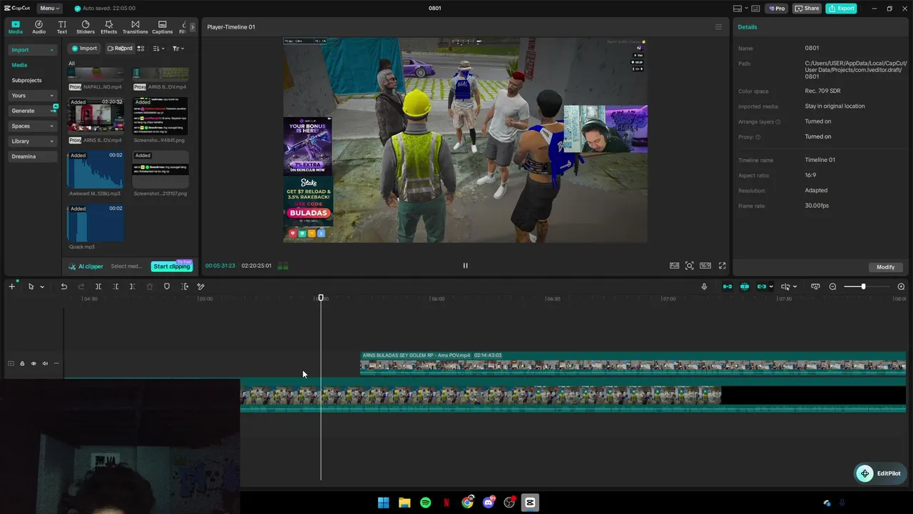Select the Awkward M...128kj.mp3 audio thumbnail
Screen dimensions: 913x514
click(x=95, y=170)
